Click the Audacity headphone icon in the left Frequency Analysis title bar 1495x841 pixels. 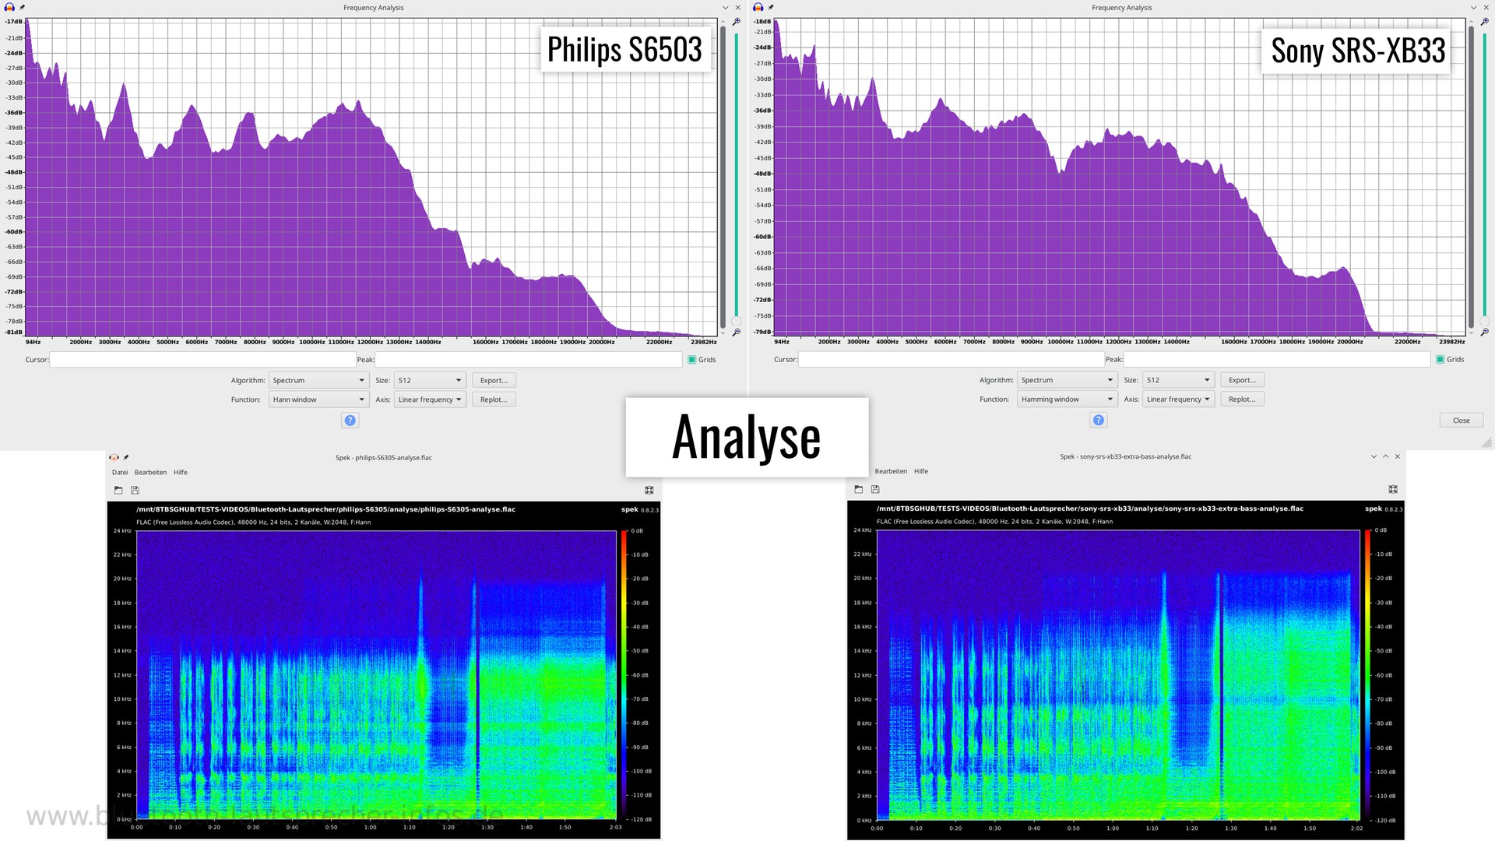[x=9, y=7]
